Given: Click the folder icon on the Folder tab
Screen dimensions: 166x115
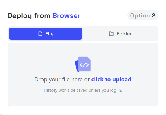Looking at the screenshot, I should 111,34.
